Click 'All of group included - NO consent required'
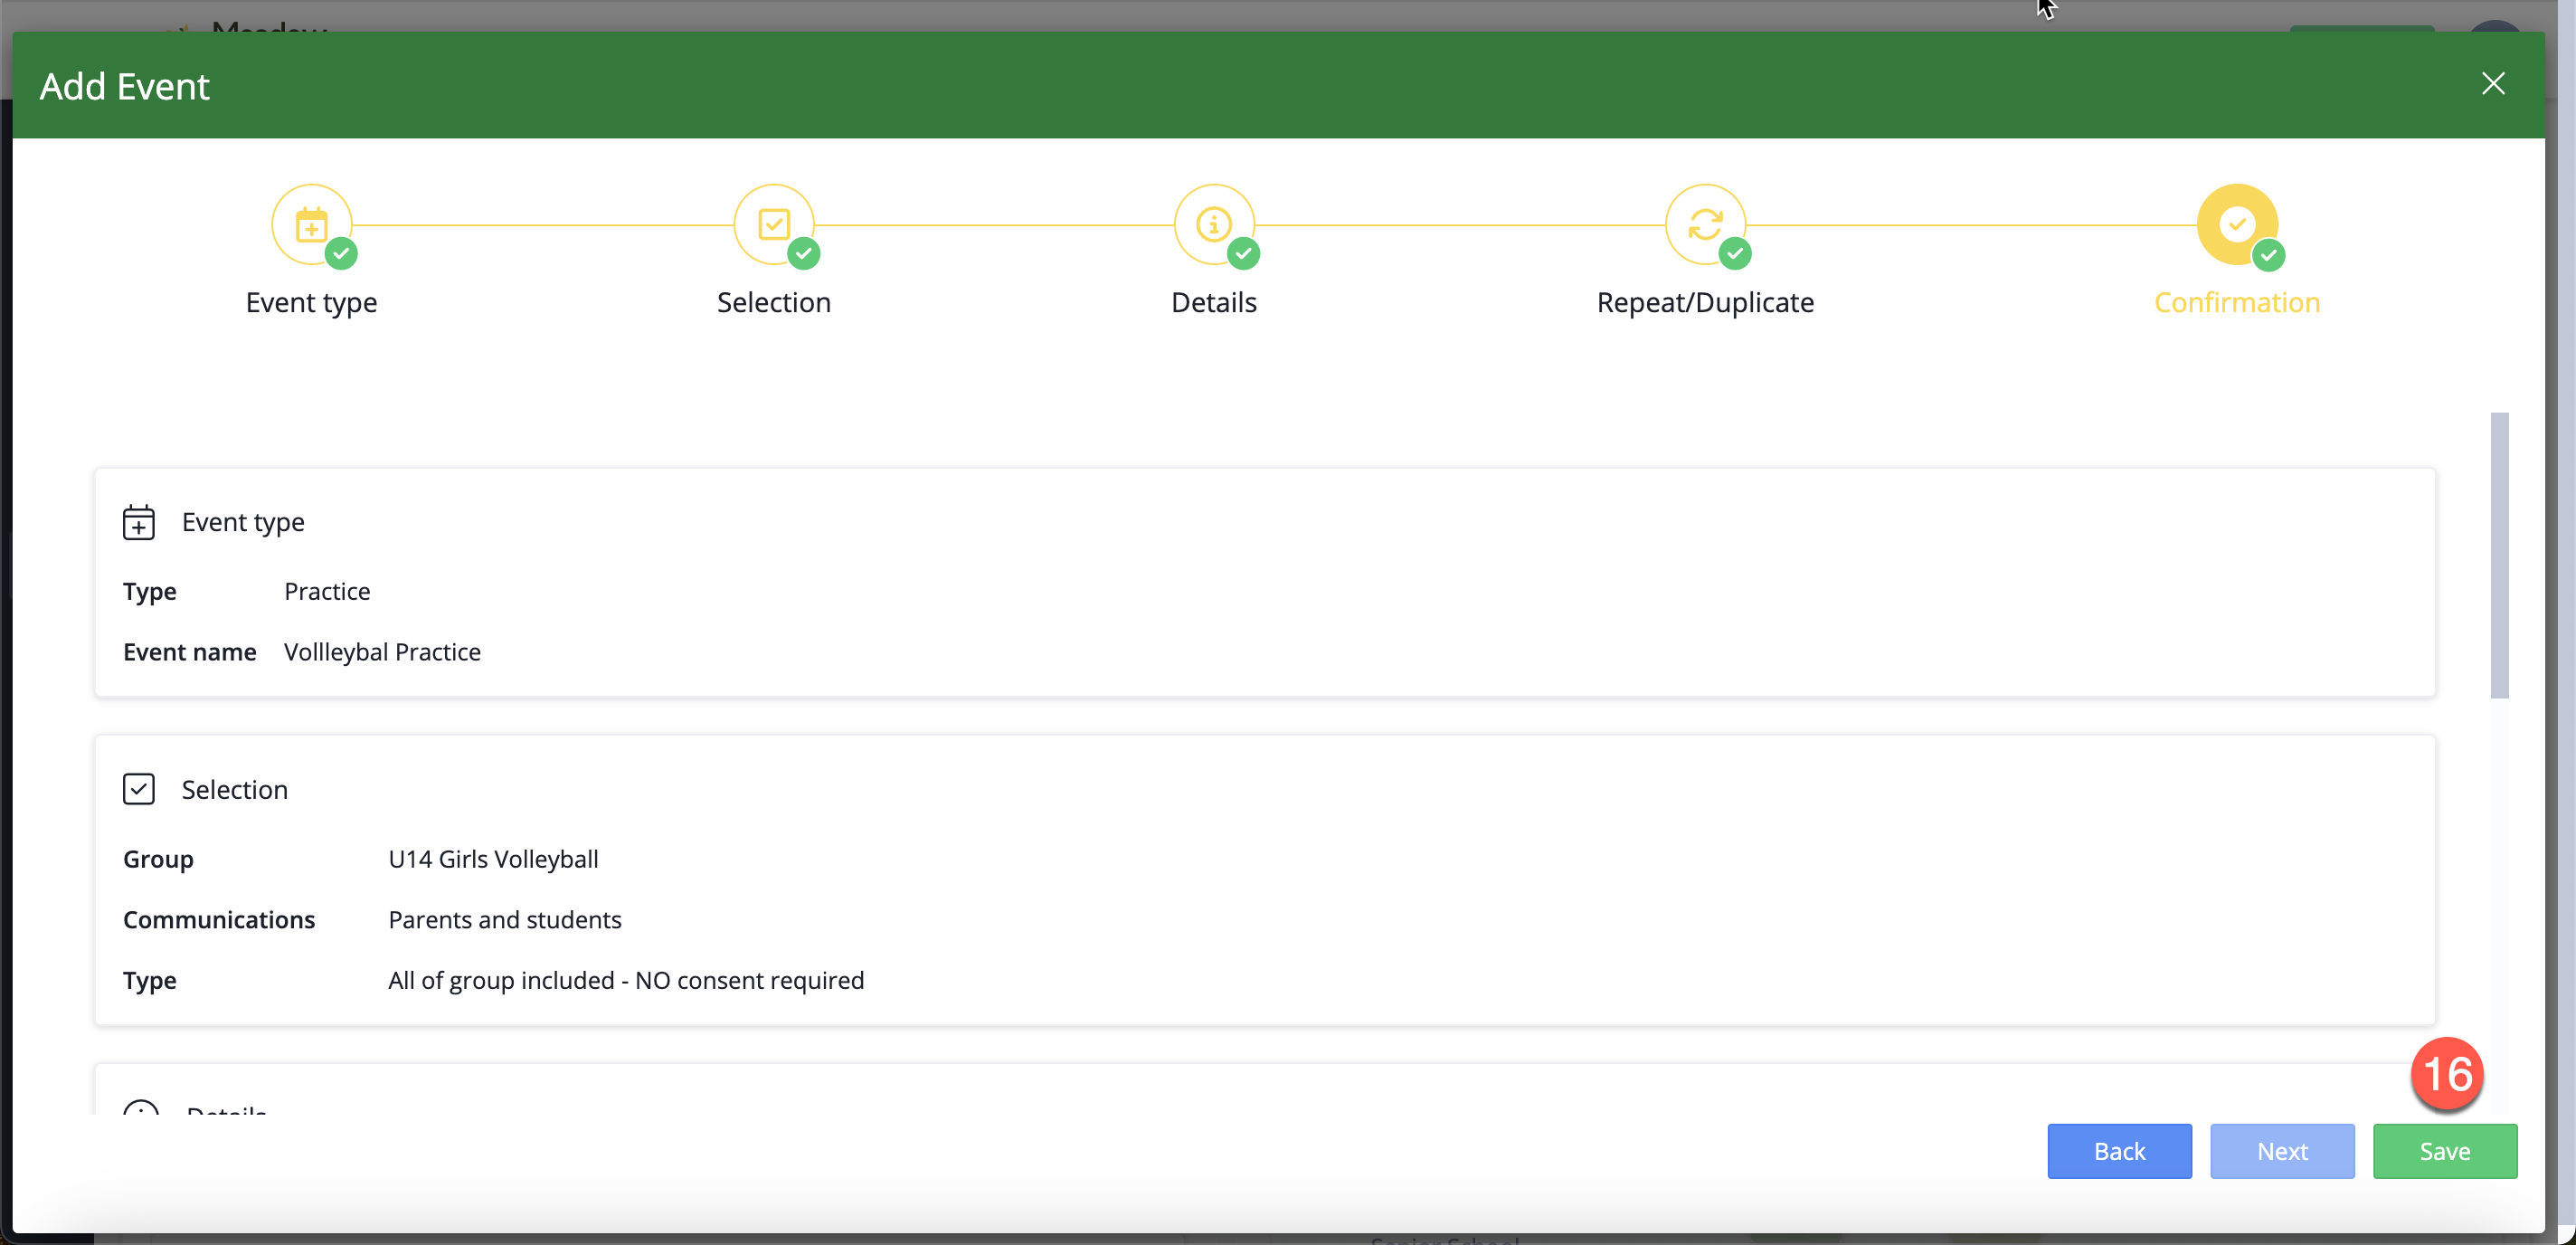This screenshot has height=1245, width=2576. tap(626, 980)
